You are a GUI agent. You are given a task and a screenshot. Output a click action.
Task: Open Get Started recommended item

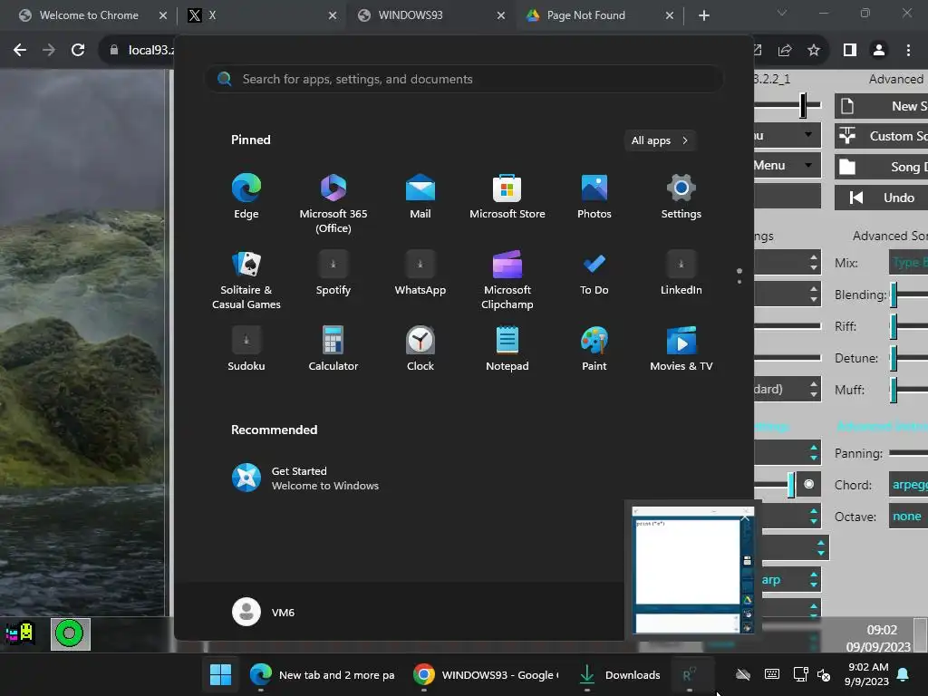coord(305,478)
